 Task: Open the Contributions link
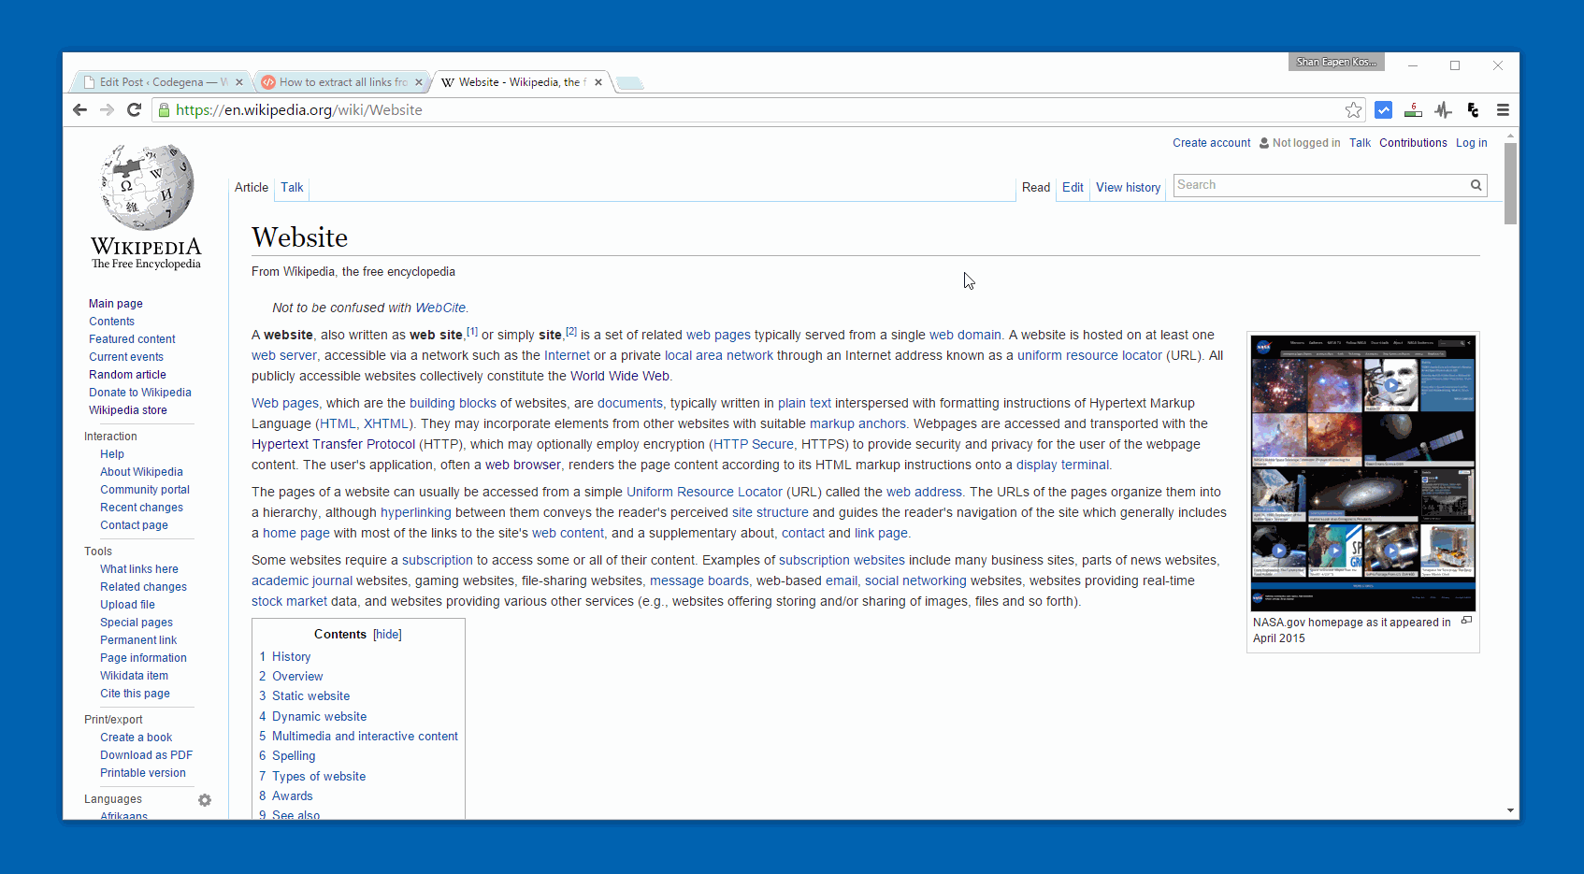point(1413,143)
